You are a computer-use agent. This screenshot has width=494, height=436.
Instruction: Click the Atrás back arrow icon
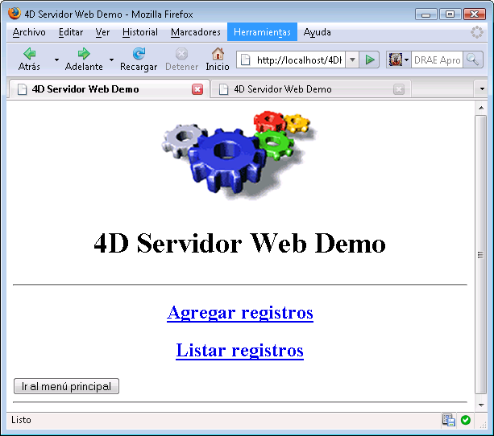pyautogui.click(x=29, y=54)
